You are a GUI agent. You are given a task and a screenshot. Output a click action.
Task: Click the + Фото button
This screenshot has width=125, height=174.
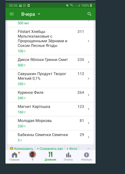pyautogui.click(x=72, y=148)
